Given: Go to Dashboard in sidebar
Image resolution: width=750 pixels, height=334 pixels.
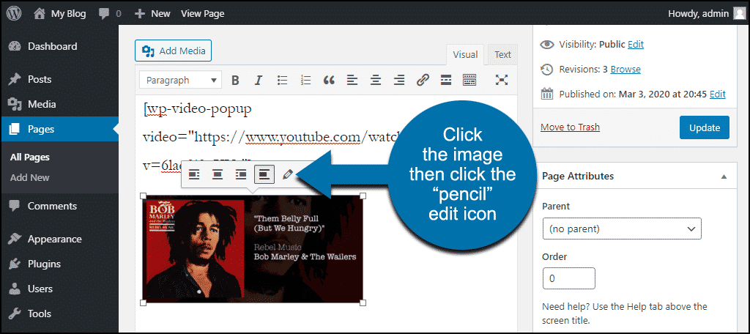Looking at the screenshot, I should coord(59,46).
